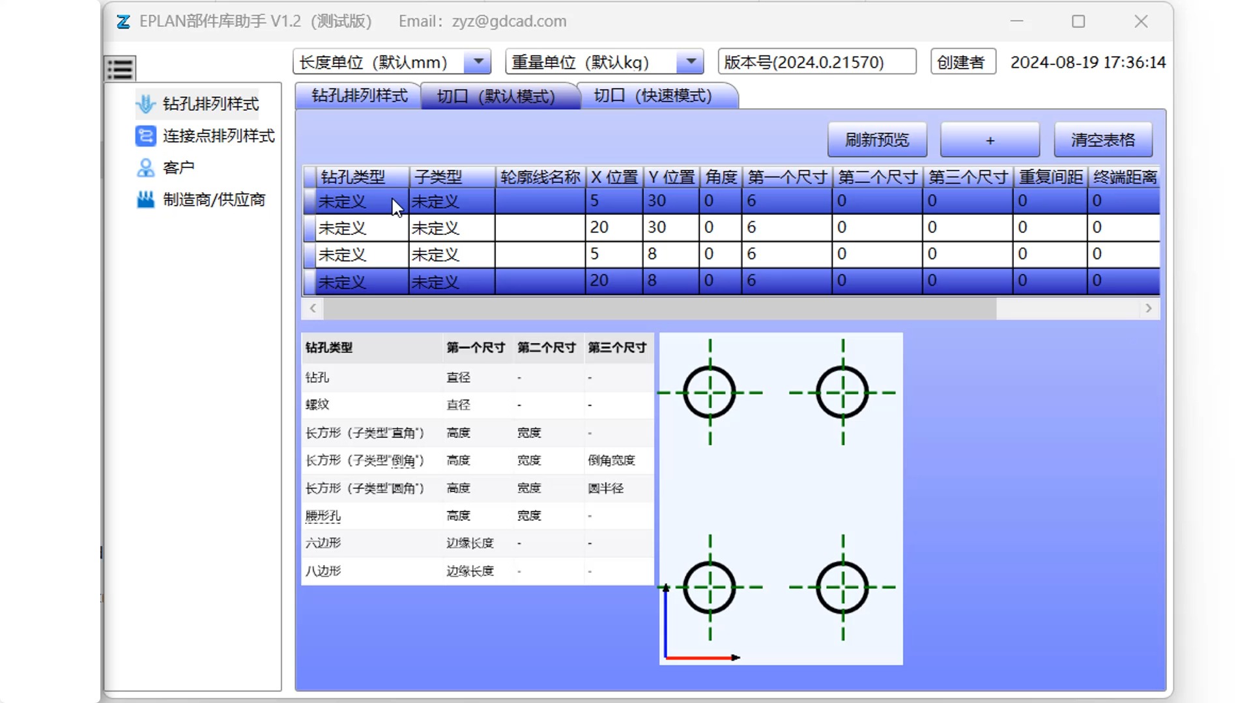Image resolution: width=1251 pixels, height=703 pixels.
Task: Open 连接点排列样式 from the sidebar
Action: (x=218, y=136)
